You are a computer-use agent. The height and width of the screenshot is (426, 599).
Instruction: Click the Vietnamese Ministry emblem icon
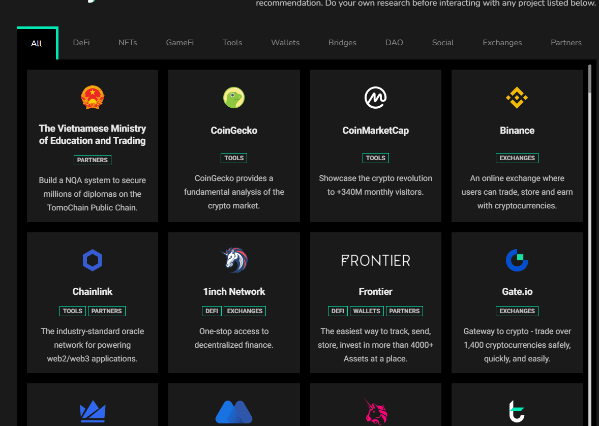93,98
